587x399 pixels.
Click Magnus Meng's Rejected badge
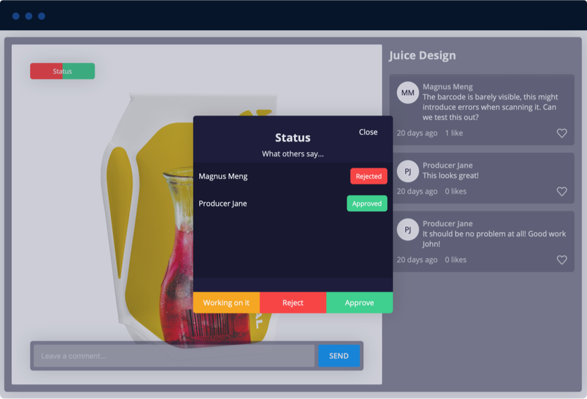[368, 177]
